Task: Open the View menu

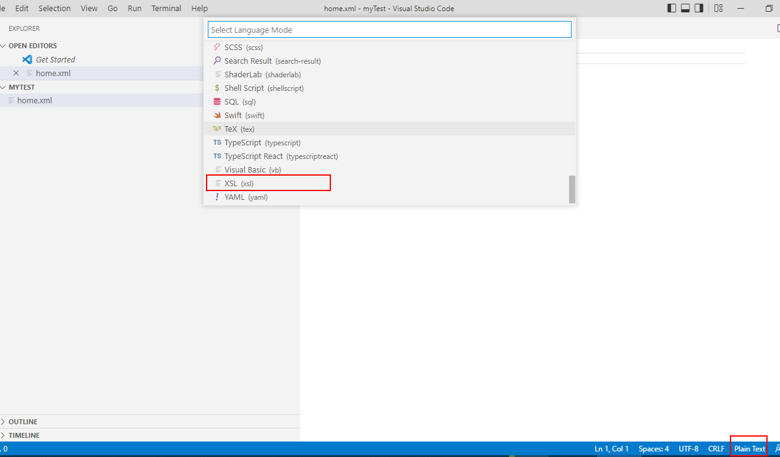Action: tap(89, 8)
